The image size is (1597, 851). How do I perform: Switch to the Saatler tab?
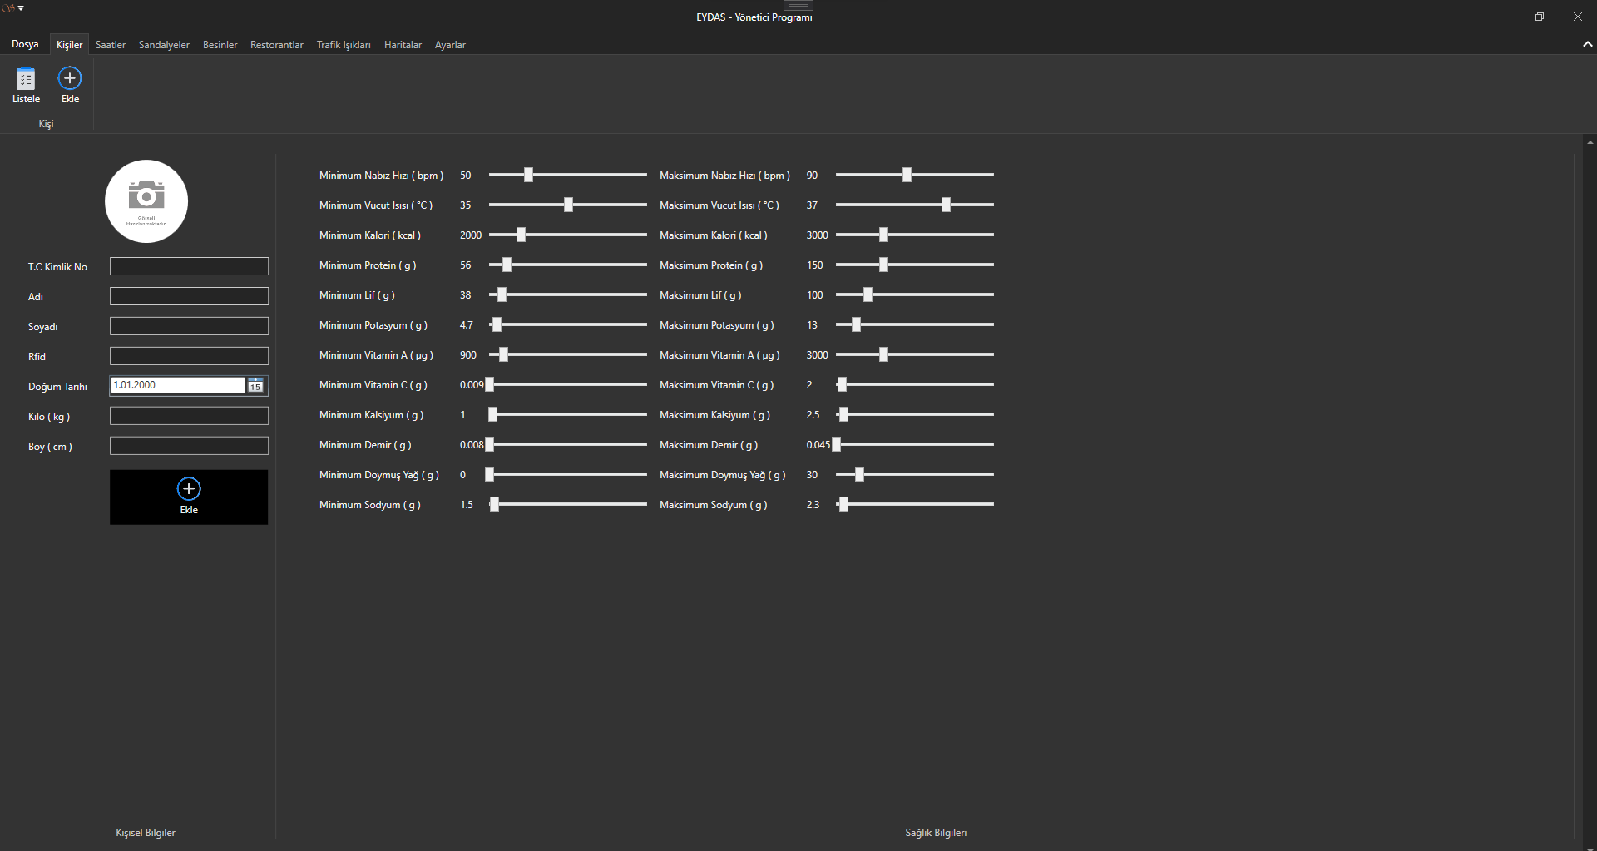[110, 45]
